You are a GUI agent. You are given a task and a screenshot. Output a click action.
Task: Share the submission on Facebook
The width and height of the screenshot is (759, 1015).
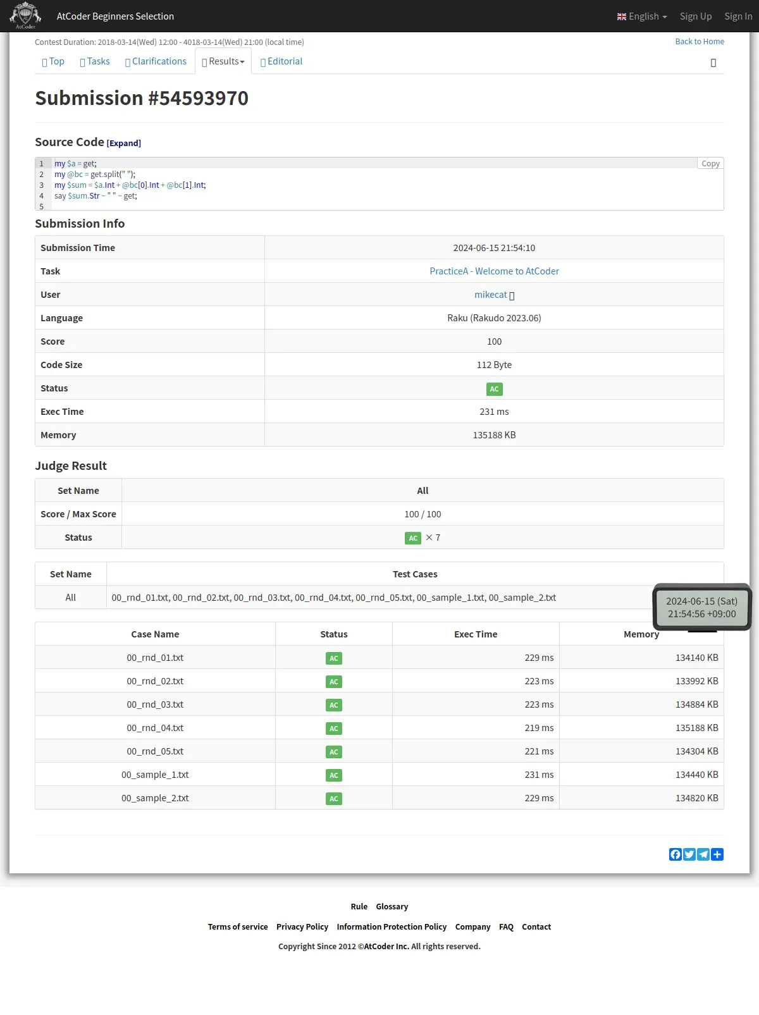pyautogui.click(x=676, y=854)
